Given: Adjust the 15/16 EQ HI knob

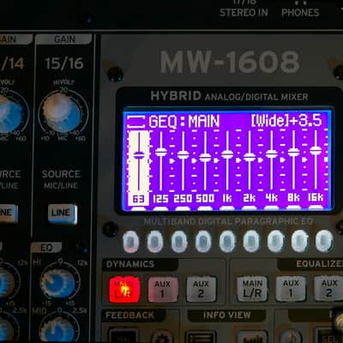Looking at the screenshot, I should pos(58,283).
